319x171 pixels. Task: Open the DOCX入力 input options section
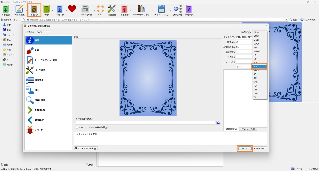pyautogui.click(x=49, y=110)
